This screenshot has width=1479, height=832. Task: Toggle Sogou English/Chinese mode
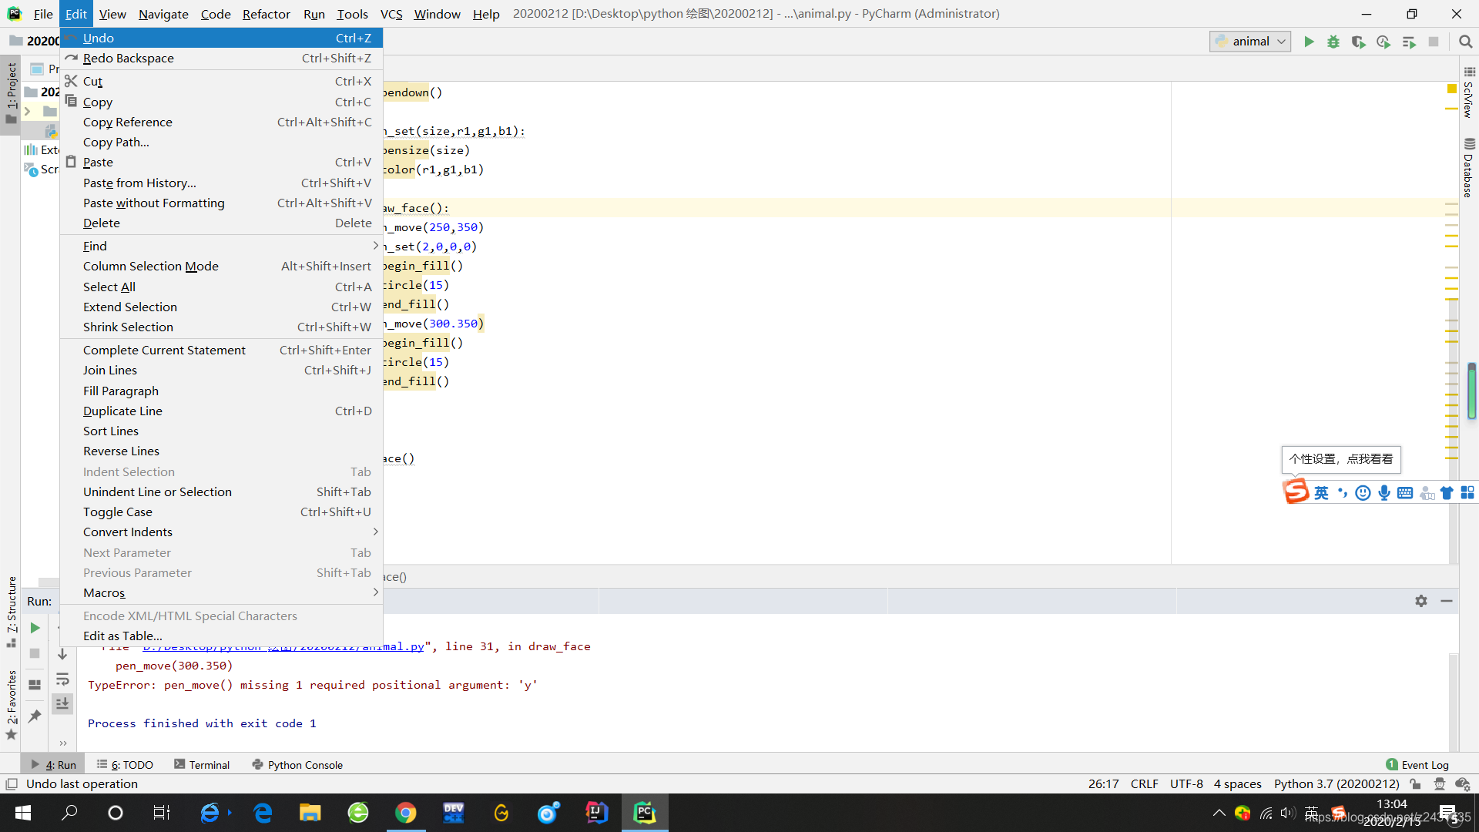(1321, 493)
